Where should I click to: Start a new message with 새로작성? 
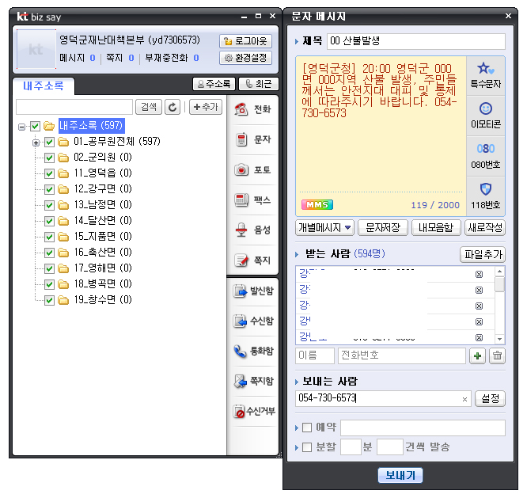tap(485, 228)
